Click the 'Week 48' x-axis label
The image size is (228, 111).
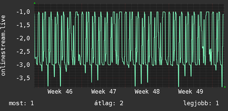147,92
